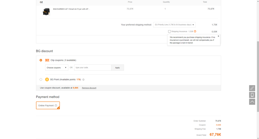The image size is (259, 139).
Task: Click the air fryer product thumbnail
Action: [x=47, y=12]
